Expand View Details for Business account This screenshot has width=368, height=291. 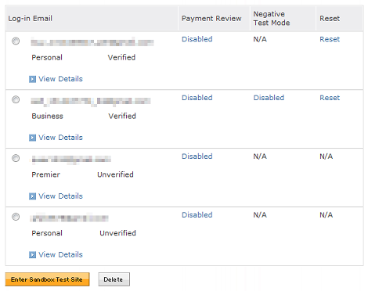(60, 138)
